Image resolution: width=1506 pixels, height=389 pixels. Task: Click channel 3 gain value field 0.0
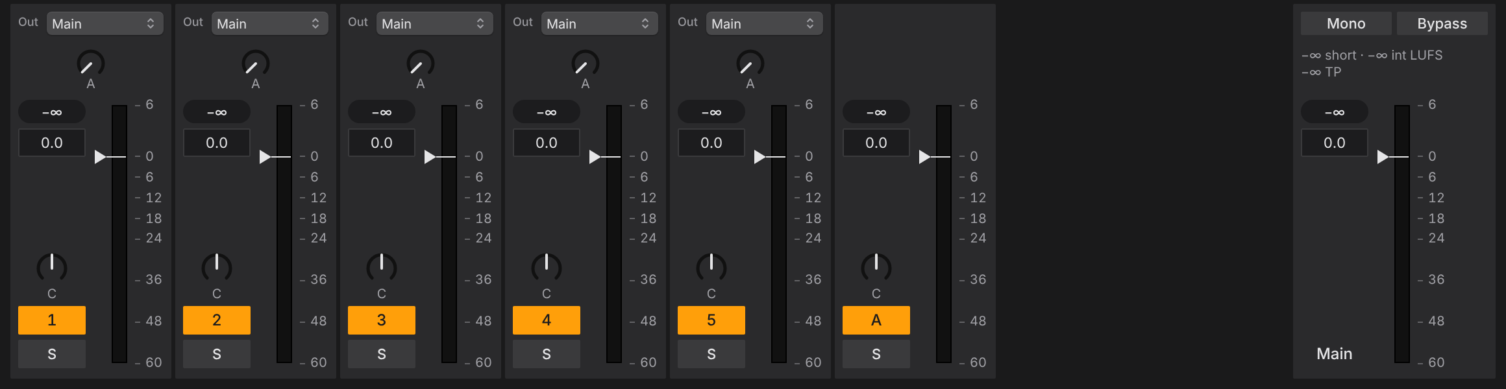(382, 143)
